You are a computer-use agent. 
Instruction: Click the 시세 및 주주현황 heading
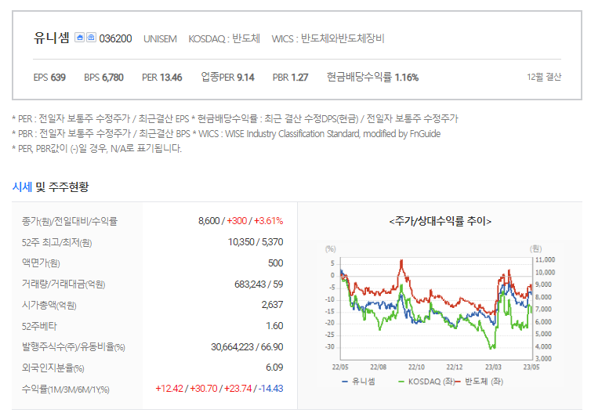pyautogui.click(x=50, y=187)
